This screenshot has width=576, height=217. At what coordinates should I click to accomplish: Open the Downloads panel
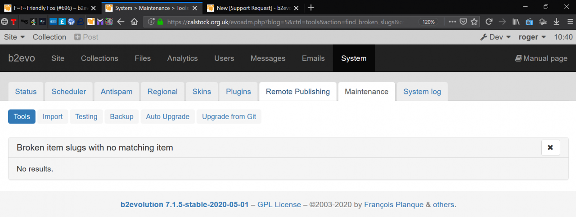click(x=556, y=22)
